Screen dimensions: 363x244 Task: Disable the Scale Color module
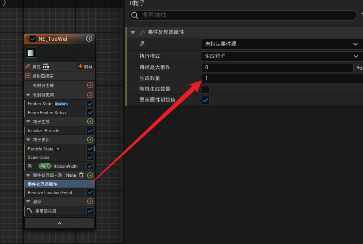click(90, 157)
